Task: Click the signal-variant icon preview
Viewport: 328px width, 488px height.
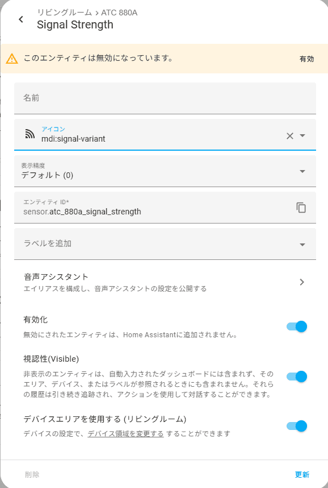Action: pyautogui.click(x=30, y=134)
